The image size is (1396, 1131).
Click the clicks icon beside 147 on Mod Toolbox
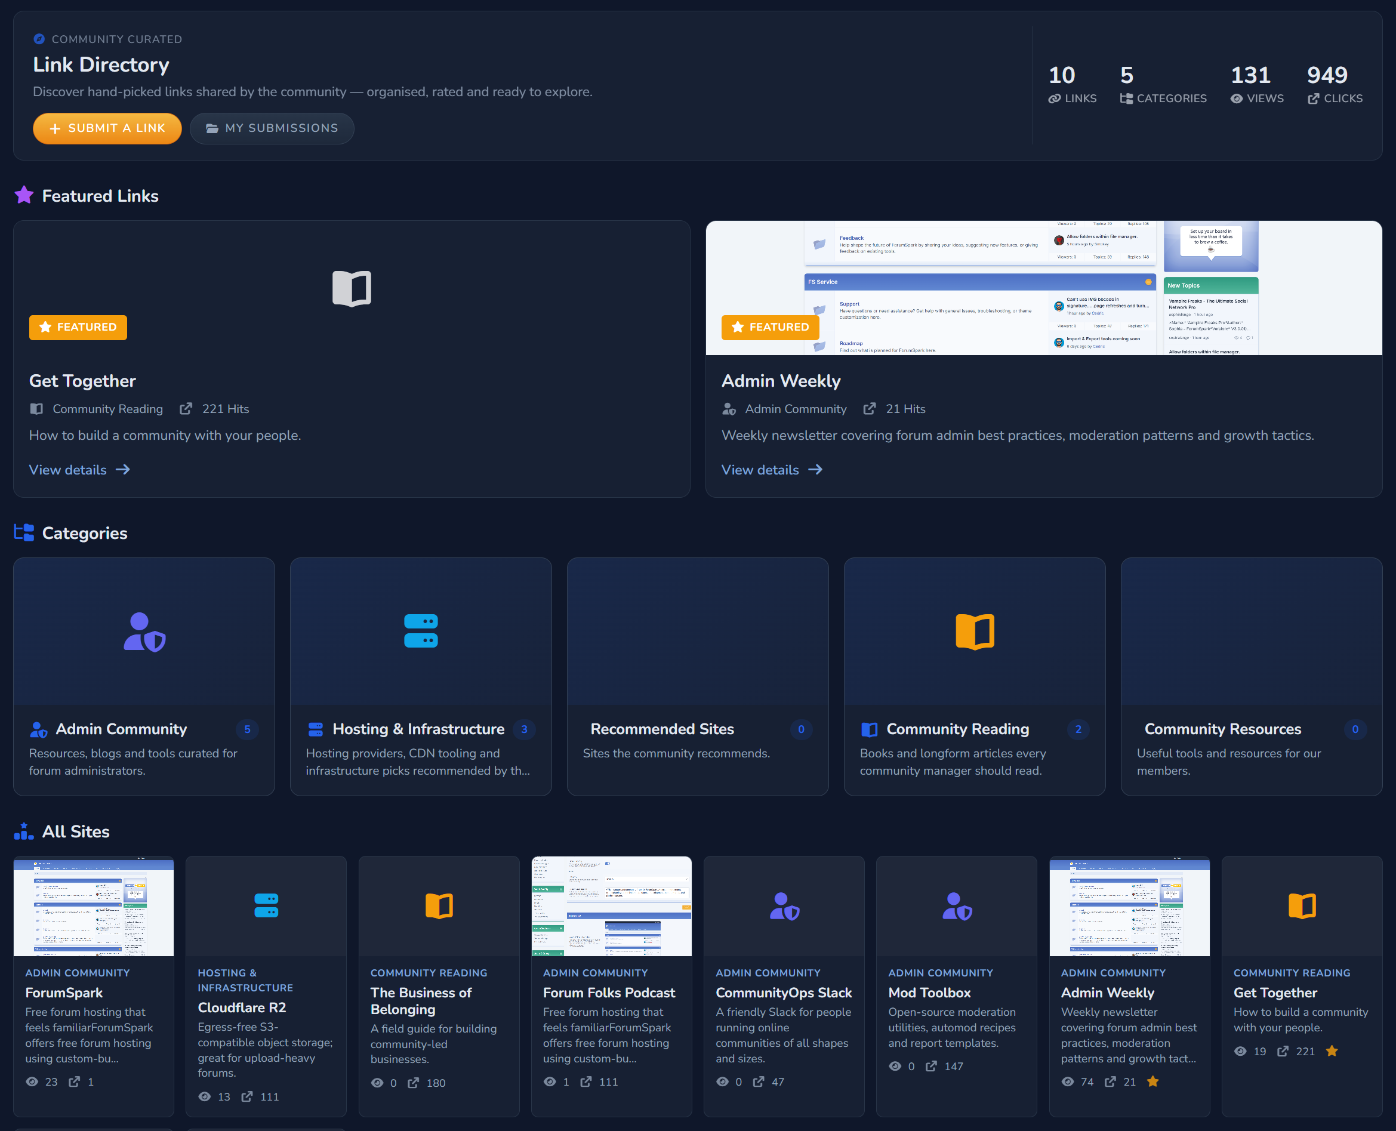[x=932, y=1066]
